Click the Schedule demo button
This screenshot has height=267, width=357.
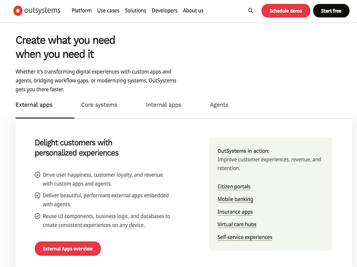point(286,10)
